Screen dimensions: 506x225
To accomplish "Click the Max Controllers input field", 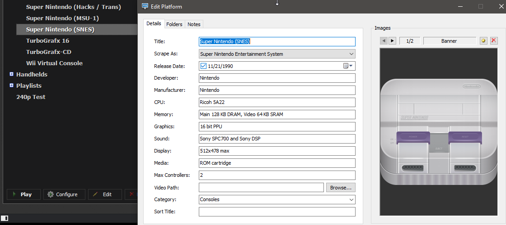I will [x=277, y=175].
